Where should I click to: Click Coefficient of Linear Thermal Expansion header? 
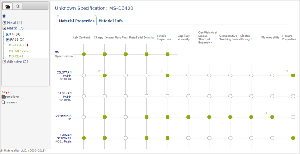point(208,38)
